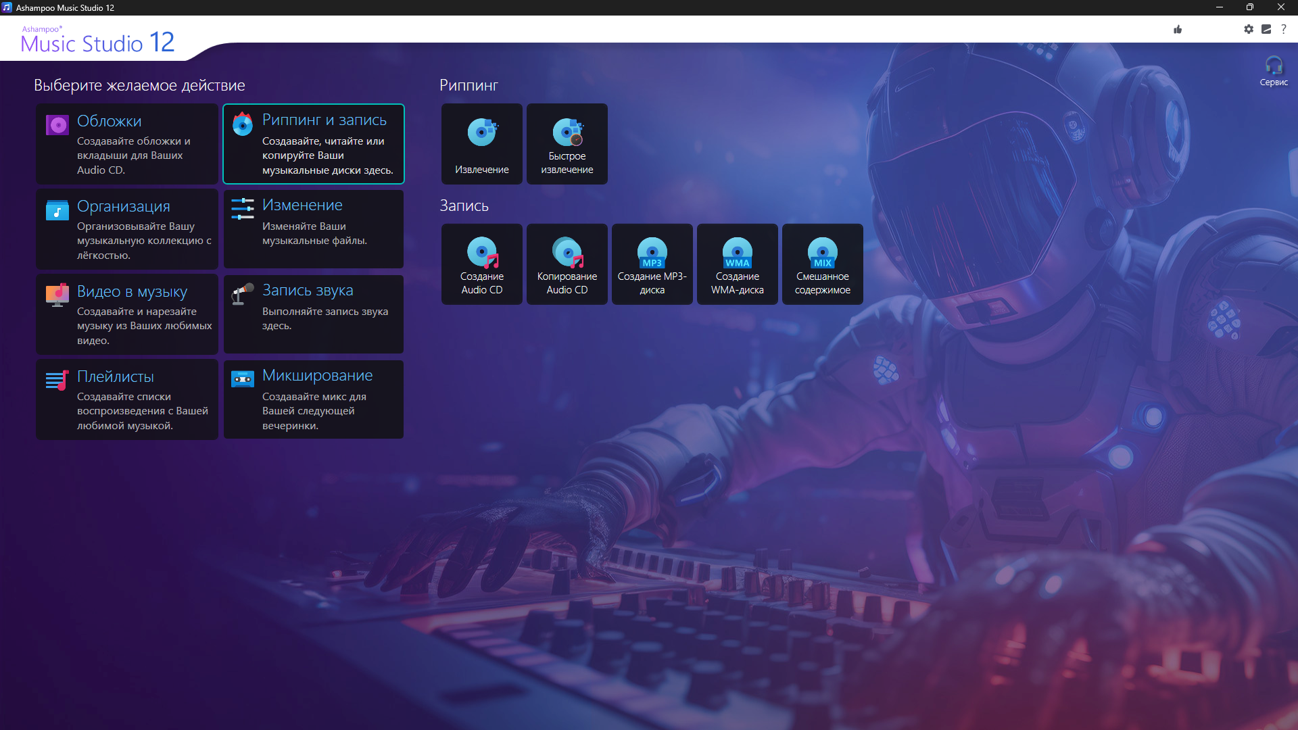Image resolution: width=1298 pixels, height=730 pixels.
Task: Click the question mark help icon
Action: [1284, 29]
